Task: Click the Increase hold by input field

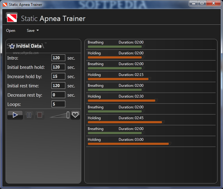Action: (58, 76)
